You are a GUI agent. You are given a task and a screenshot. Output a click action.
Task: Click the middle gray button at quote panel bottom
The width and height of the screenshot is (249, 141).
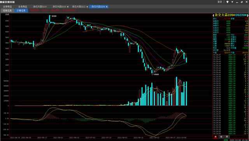pyautogui.click(x=221, y=137)
